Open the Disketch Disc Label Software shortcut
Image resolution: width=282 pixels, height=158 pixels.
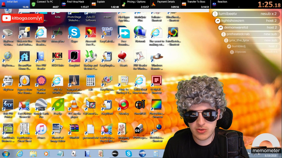pyautogui.click(x=25, y=36)
